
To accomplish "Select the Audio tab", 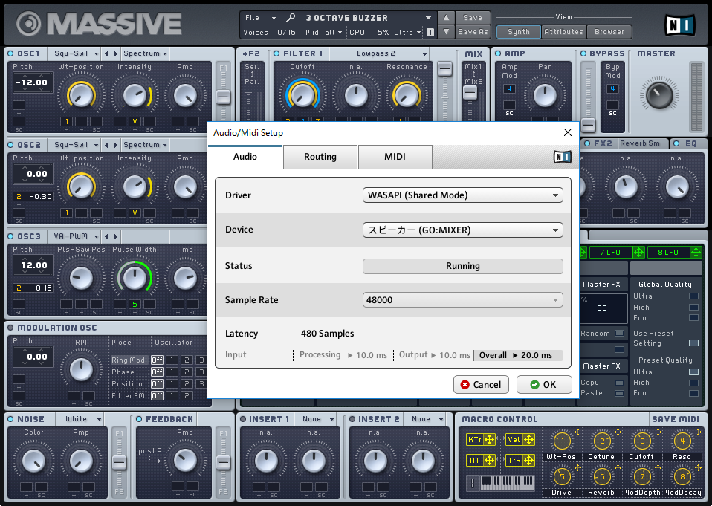I will 245,157.
